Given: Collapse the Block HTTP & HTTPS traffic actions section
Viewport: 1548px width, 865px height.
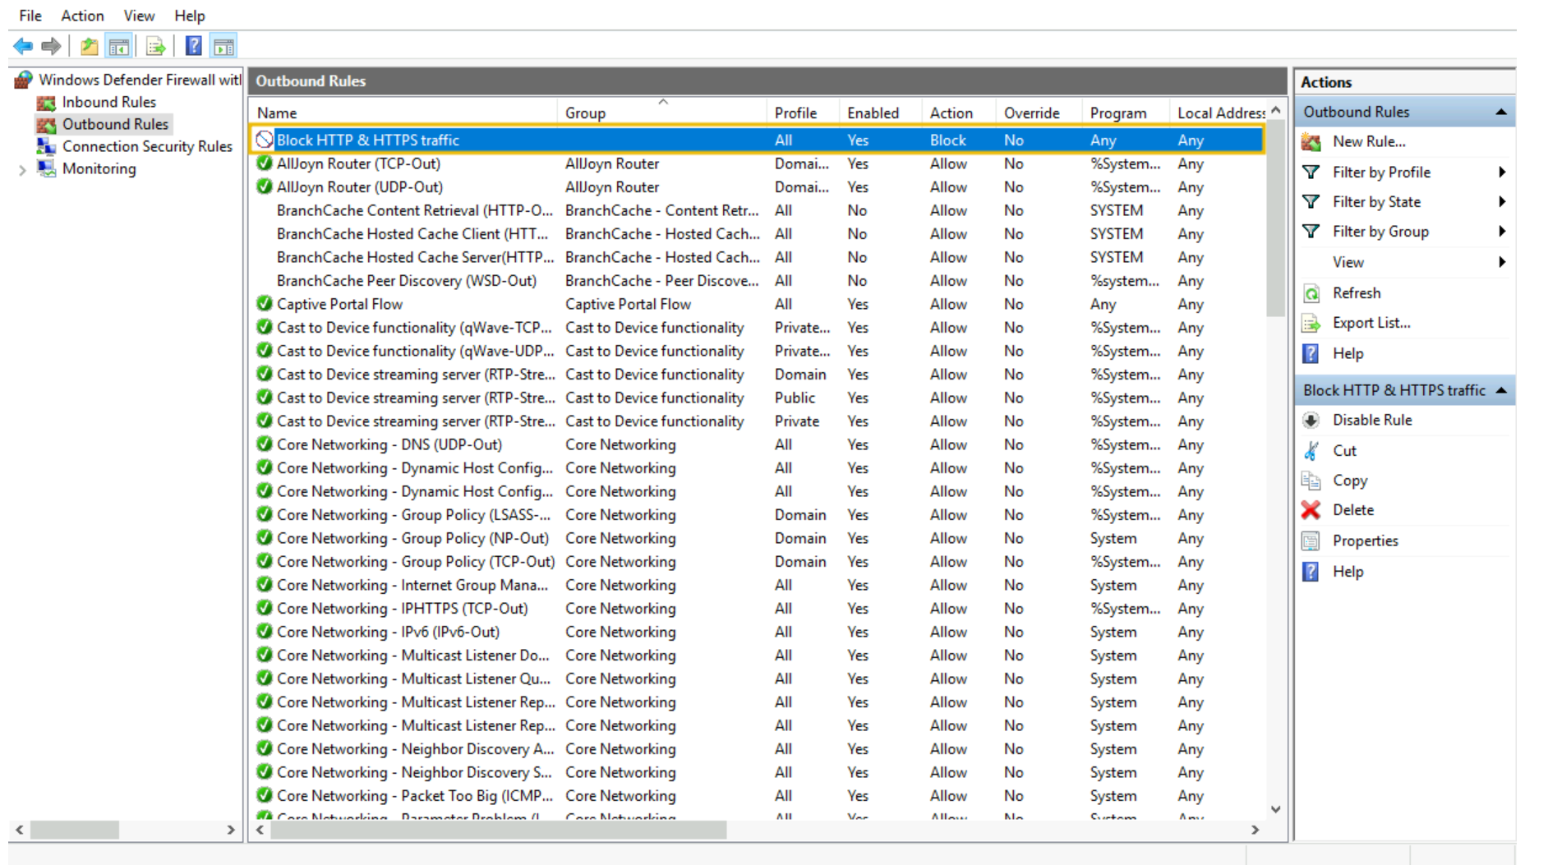Looking at the screenshot, I should pyautogui.click(x=1501, y=390).
